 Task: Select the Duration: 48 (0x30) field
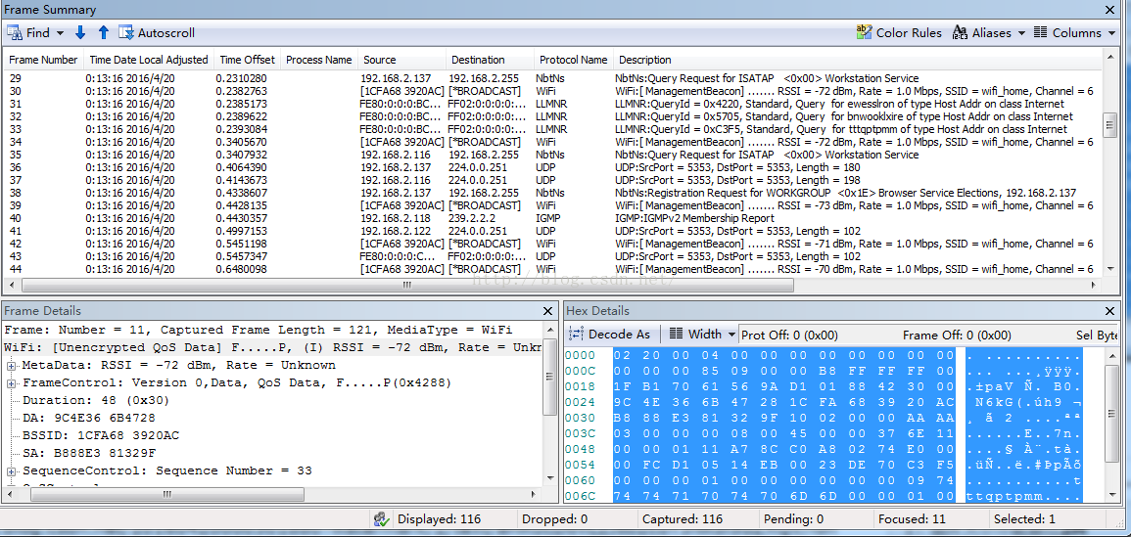tap(96, 400)
